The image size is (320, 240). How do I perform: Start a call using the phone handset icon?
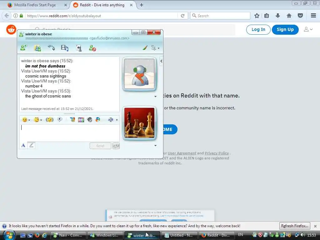coord(51,48)
